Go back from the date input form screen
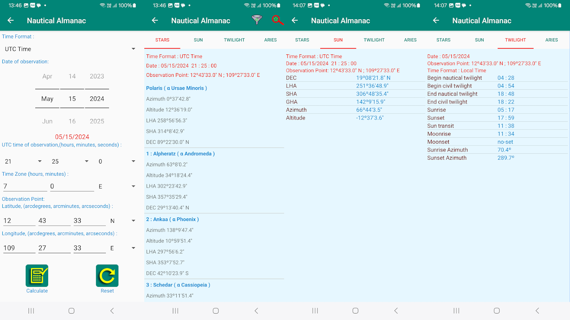The height and width of the screenshot is (320, 570). 11,20
